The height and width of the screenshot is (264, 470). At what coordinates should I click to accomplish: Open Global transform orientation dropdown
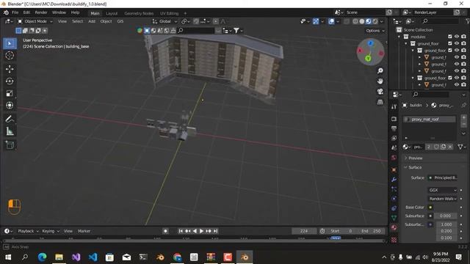(164, 21)
